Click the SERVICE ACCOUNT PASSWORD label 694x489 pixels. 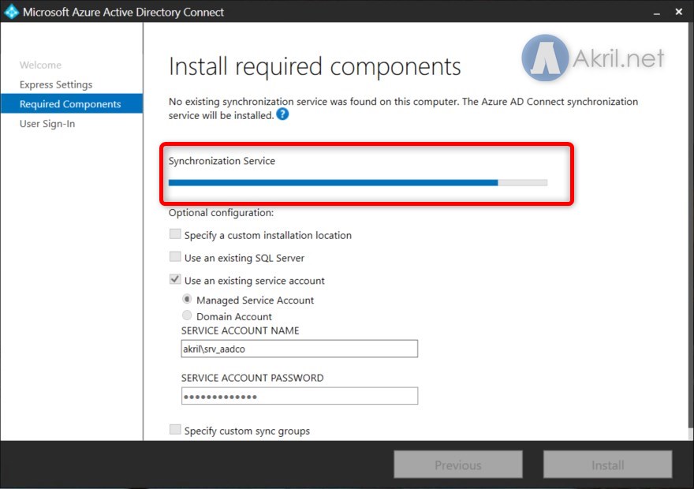click(x=252, y=378)
